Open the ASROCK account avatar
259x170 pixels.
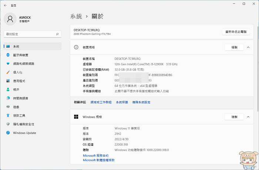tap(10, 19)
